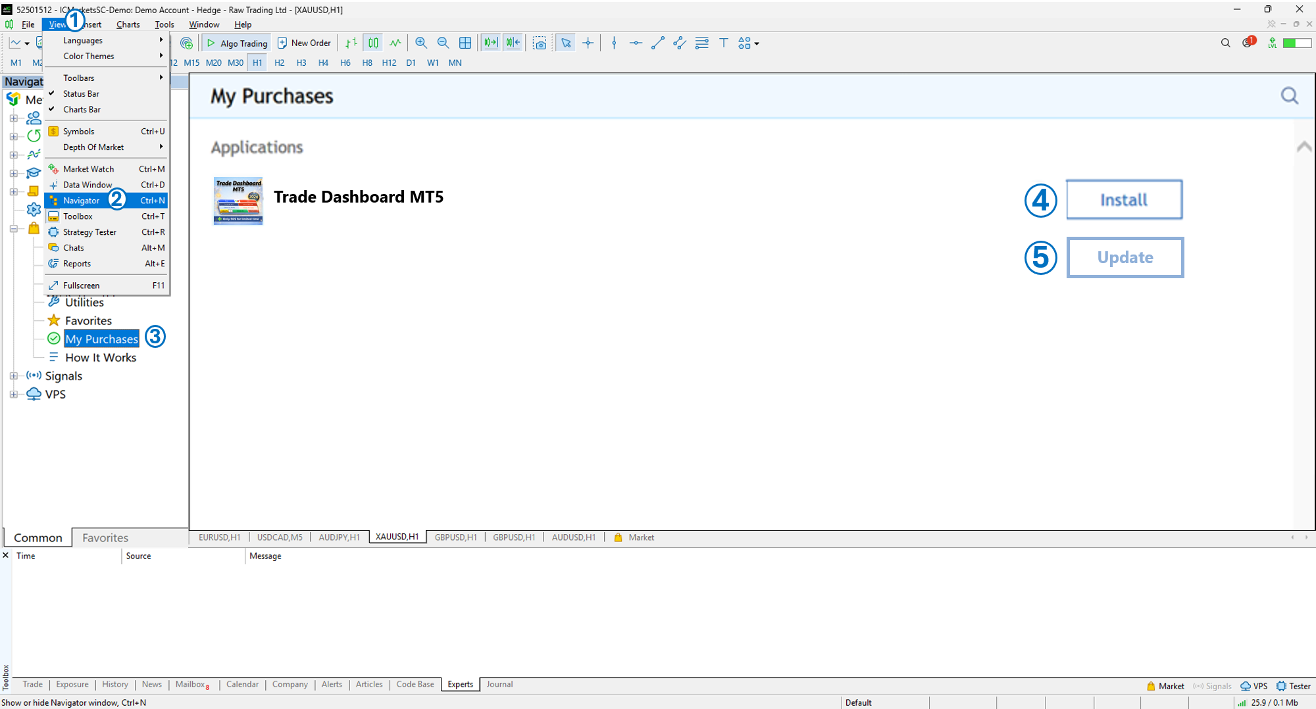Zoom in on the chart

coord(421,43)
